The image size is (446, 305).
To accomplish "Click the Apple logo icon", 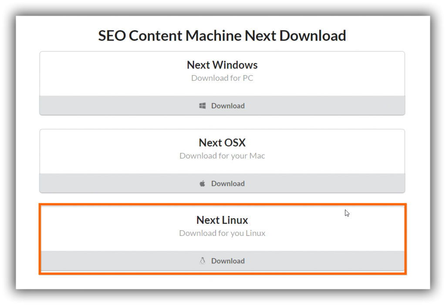I will coord(202,184).
